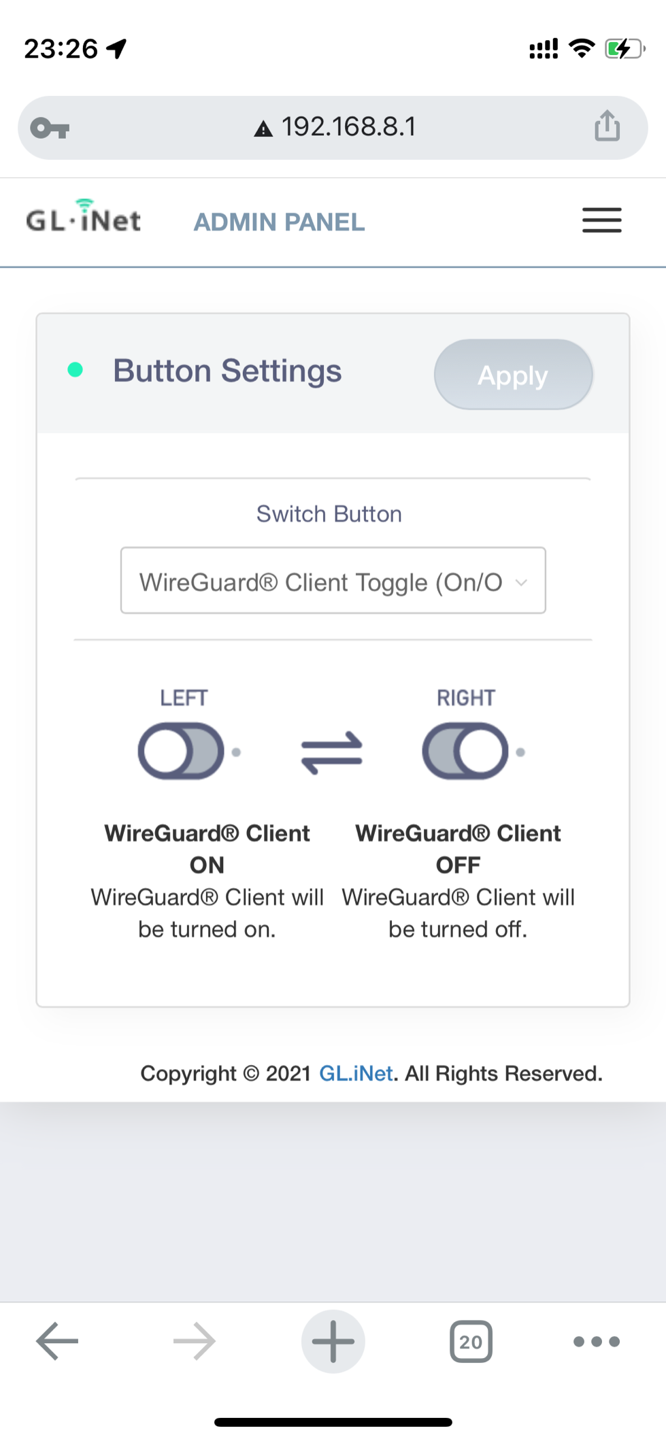The width and height of the screenshot is (666, 1441).
Task: Expand the Switch Button function dropdown
Action: pyautogui.click(x=333, y=581)
